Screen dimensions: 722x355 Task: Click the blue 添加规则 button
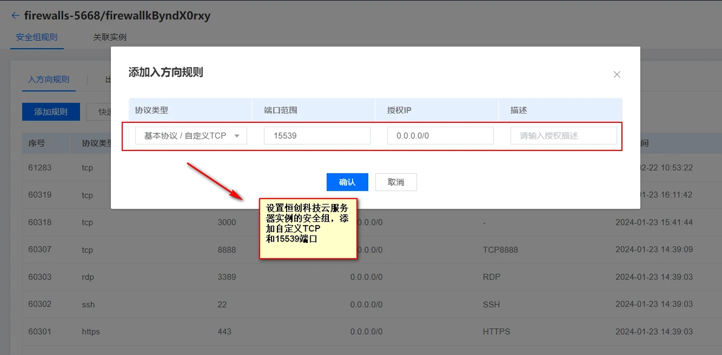(x=51, y=112)
